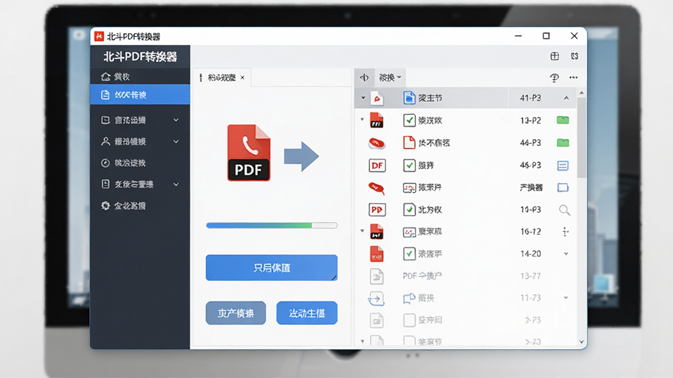The height and width of the screenshot is (378, 673).
Task: Click the puzzle-piece icon at top right
Action: point(574,56)
